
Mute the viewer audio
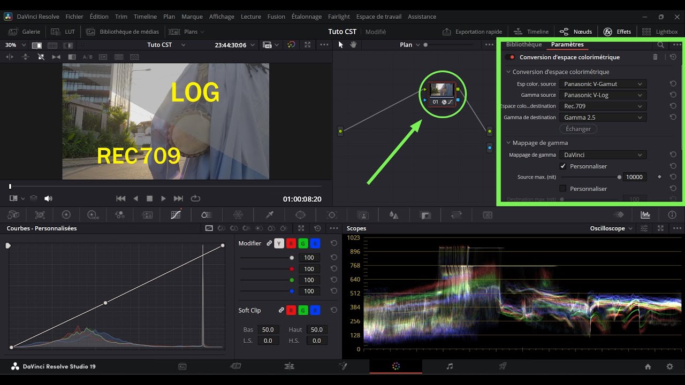(48, 198)
